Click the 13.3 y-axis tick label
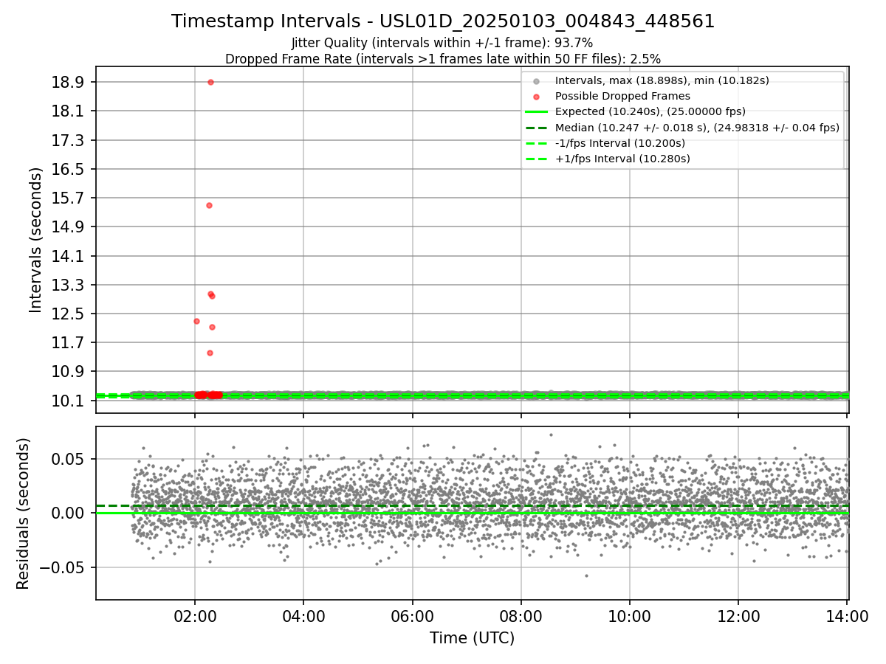The width and height of the screenshot is (886, 664). coord(69,285)
